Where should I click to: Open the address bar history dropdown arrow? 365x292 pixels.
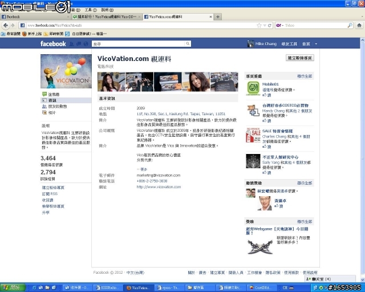point(265,26)
